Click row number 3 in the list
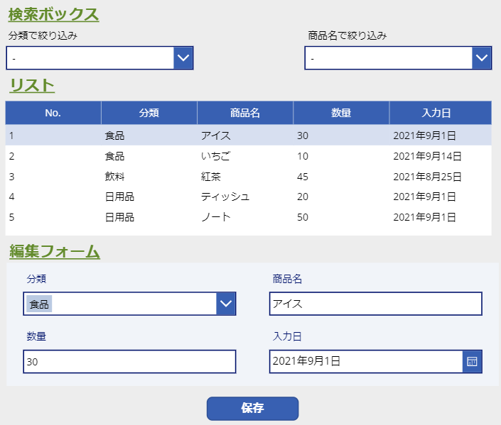 coord(12,177)
